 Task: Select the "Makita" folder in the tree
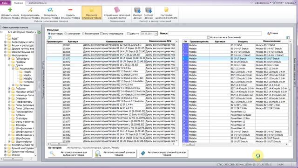pos(27,75)
